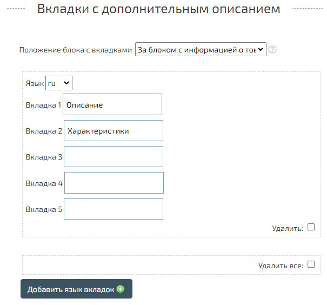The height and width of the screenshot is (305, 327).
Task: Click the Вкладка 4 label text
Action: [x=44, y=183]
